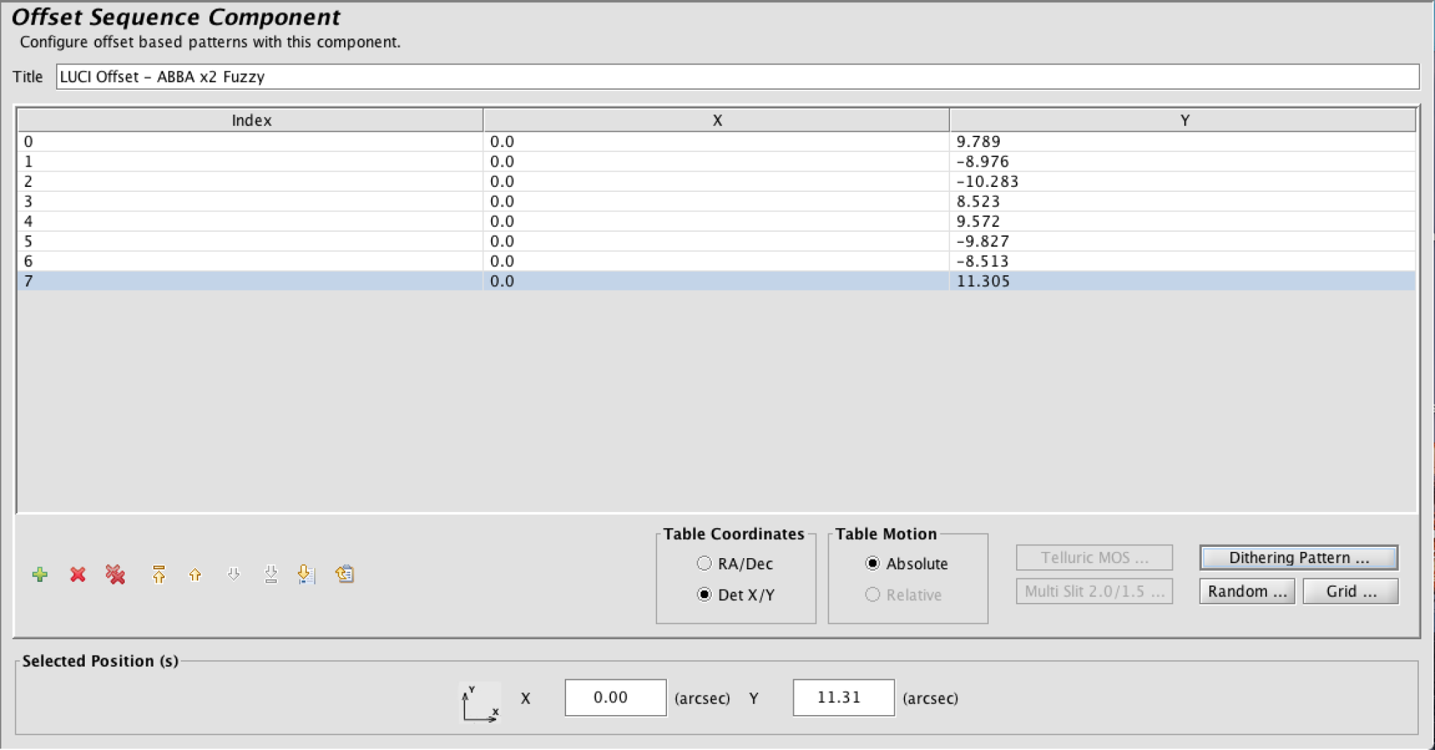The height and width of the screenshot is (750, 1435).
Task: Import offsets with yellow arrow list icon
Action: click(307, 575)
